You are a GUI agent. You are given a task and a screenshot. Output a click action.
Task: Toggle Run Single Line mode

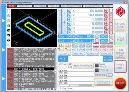point(120,53)
